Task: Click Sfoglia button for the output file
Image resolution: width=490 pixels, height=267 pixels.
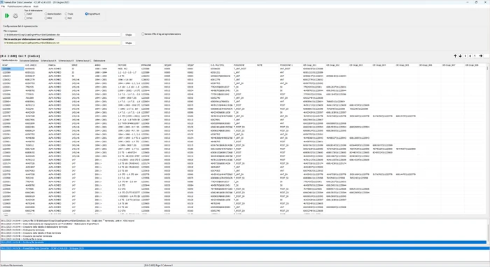Action: [x=128, y=43]
